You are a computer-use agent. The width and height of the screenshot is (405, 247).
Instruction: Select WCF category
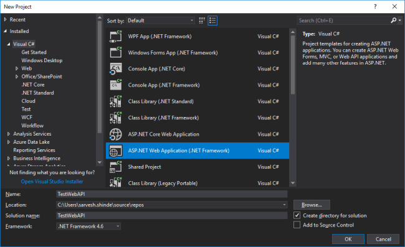pos(27,118)
